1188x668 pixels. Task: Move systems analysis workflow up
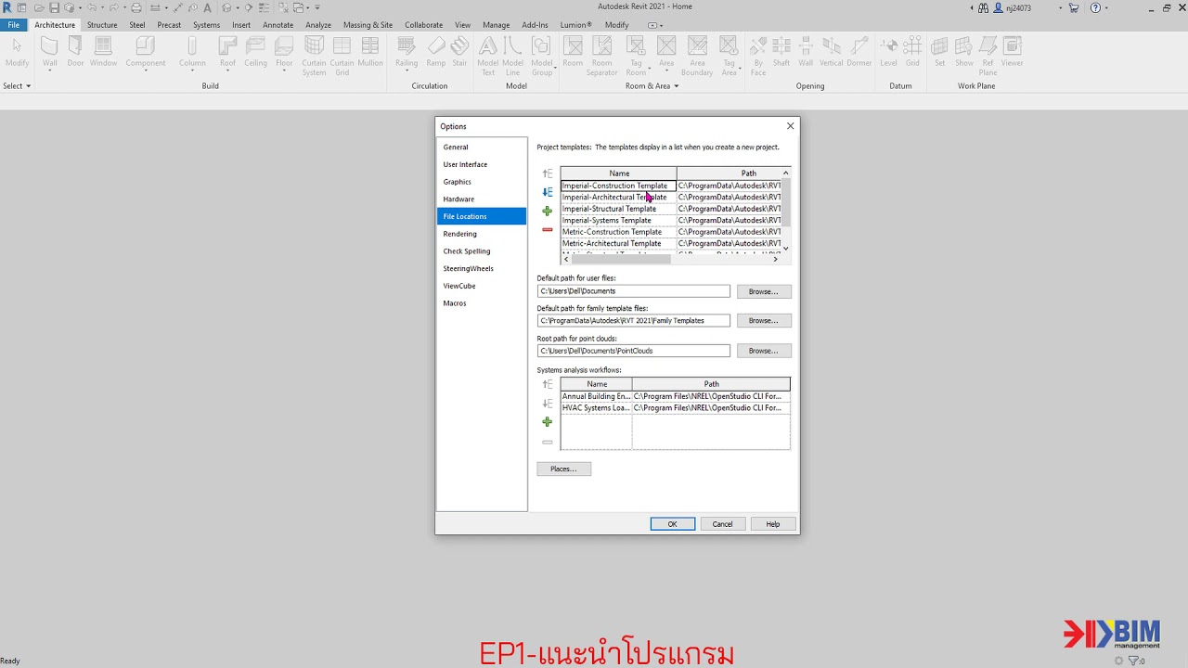tap(548, 384)
